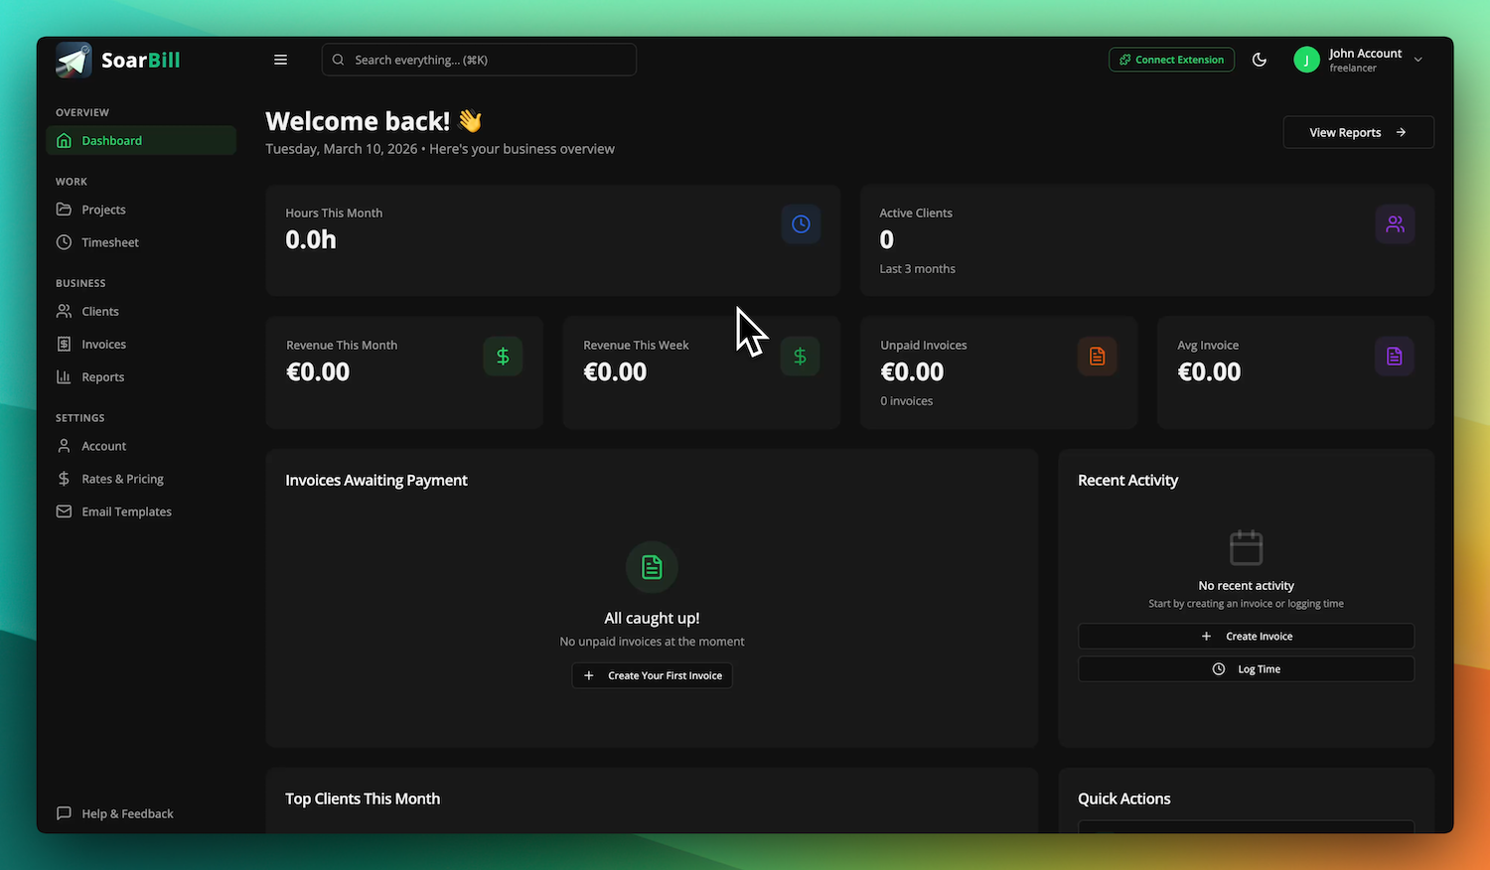The image size is (1490, 870).
Task: Open Reports via the chart icon
Action: click(x=63, y=376)
